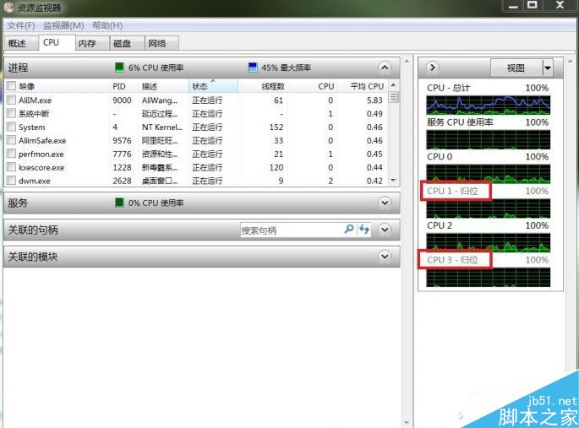Image resolution: width=579 pixels, height=428 pixels.
Task: Click the green CPU usage indicator in 进程
Action: [x=120, y=68]
